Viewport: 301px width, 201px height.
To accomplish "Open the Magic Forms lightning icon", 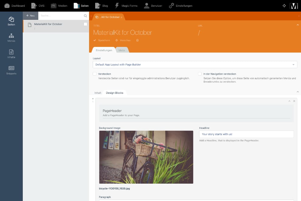I will pos(117,6).
